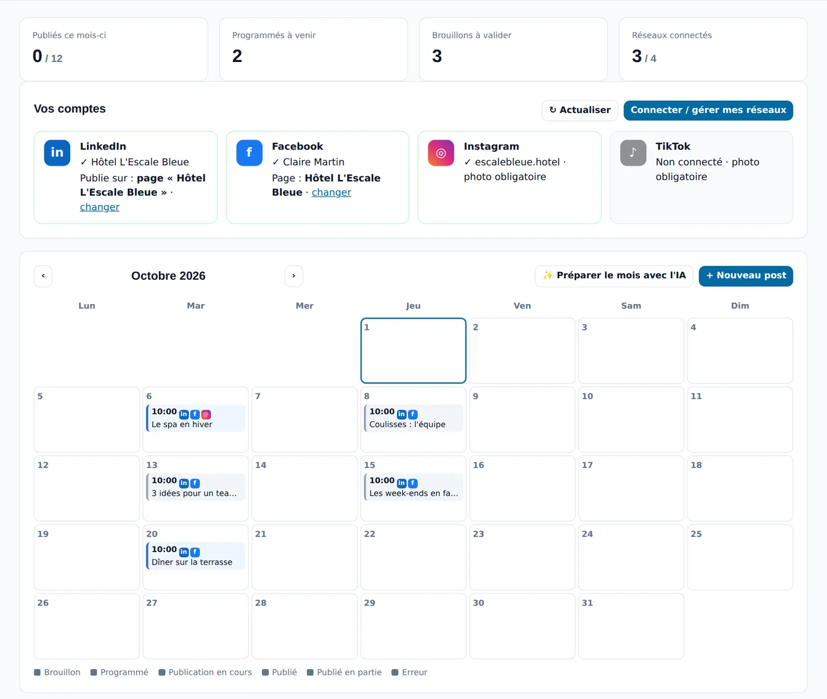Viewport: 827px width, 699px height.
Task: Click the Instagram account logo icon
Action: tap(441, 153)
